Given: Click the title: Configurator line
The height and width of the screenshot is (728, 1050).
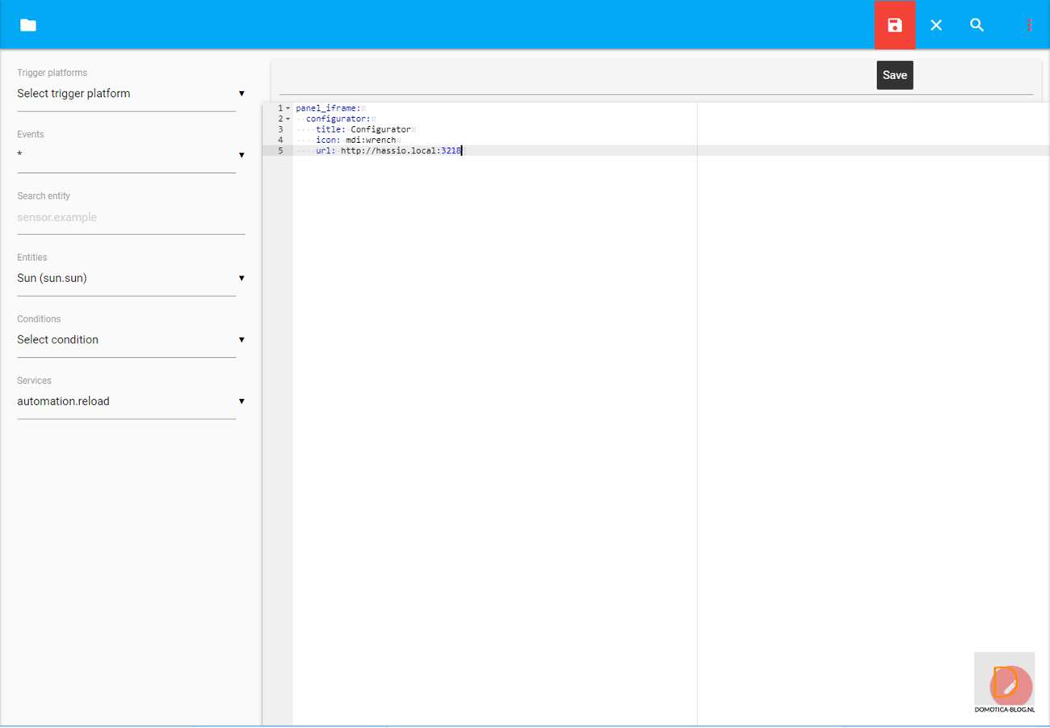Looking at the screenshot, I should click(x=363, y=129).
